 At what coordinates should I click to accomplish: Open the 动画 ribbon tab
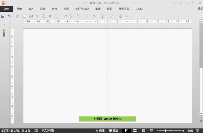[66, 9]
